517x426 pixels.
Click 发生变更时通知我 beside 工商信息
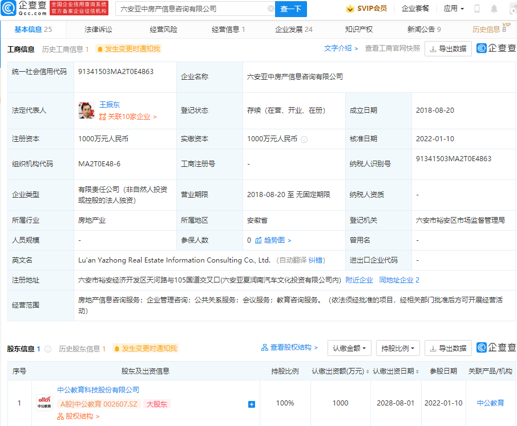(128, 49)
